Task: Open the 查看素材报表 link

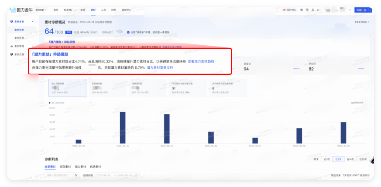Action: pos(362,22)
